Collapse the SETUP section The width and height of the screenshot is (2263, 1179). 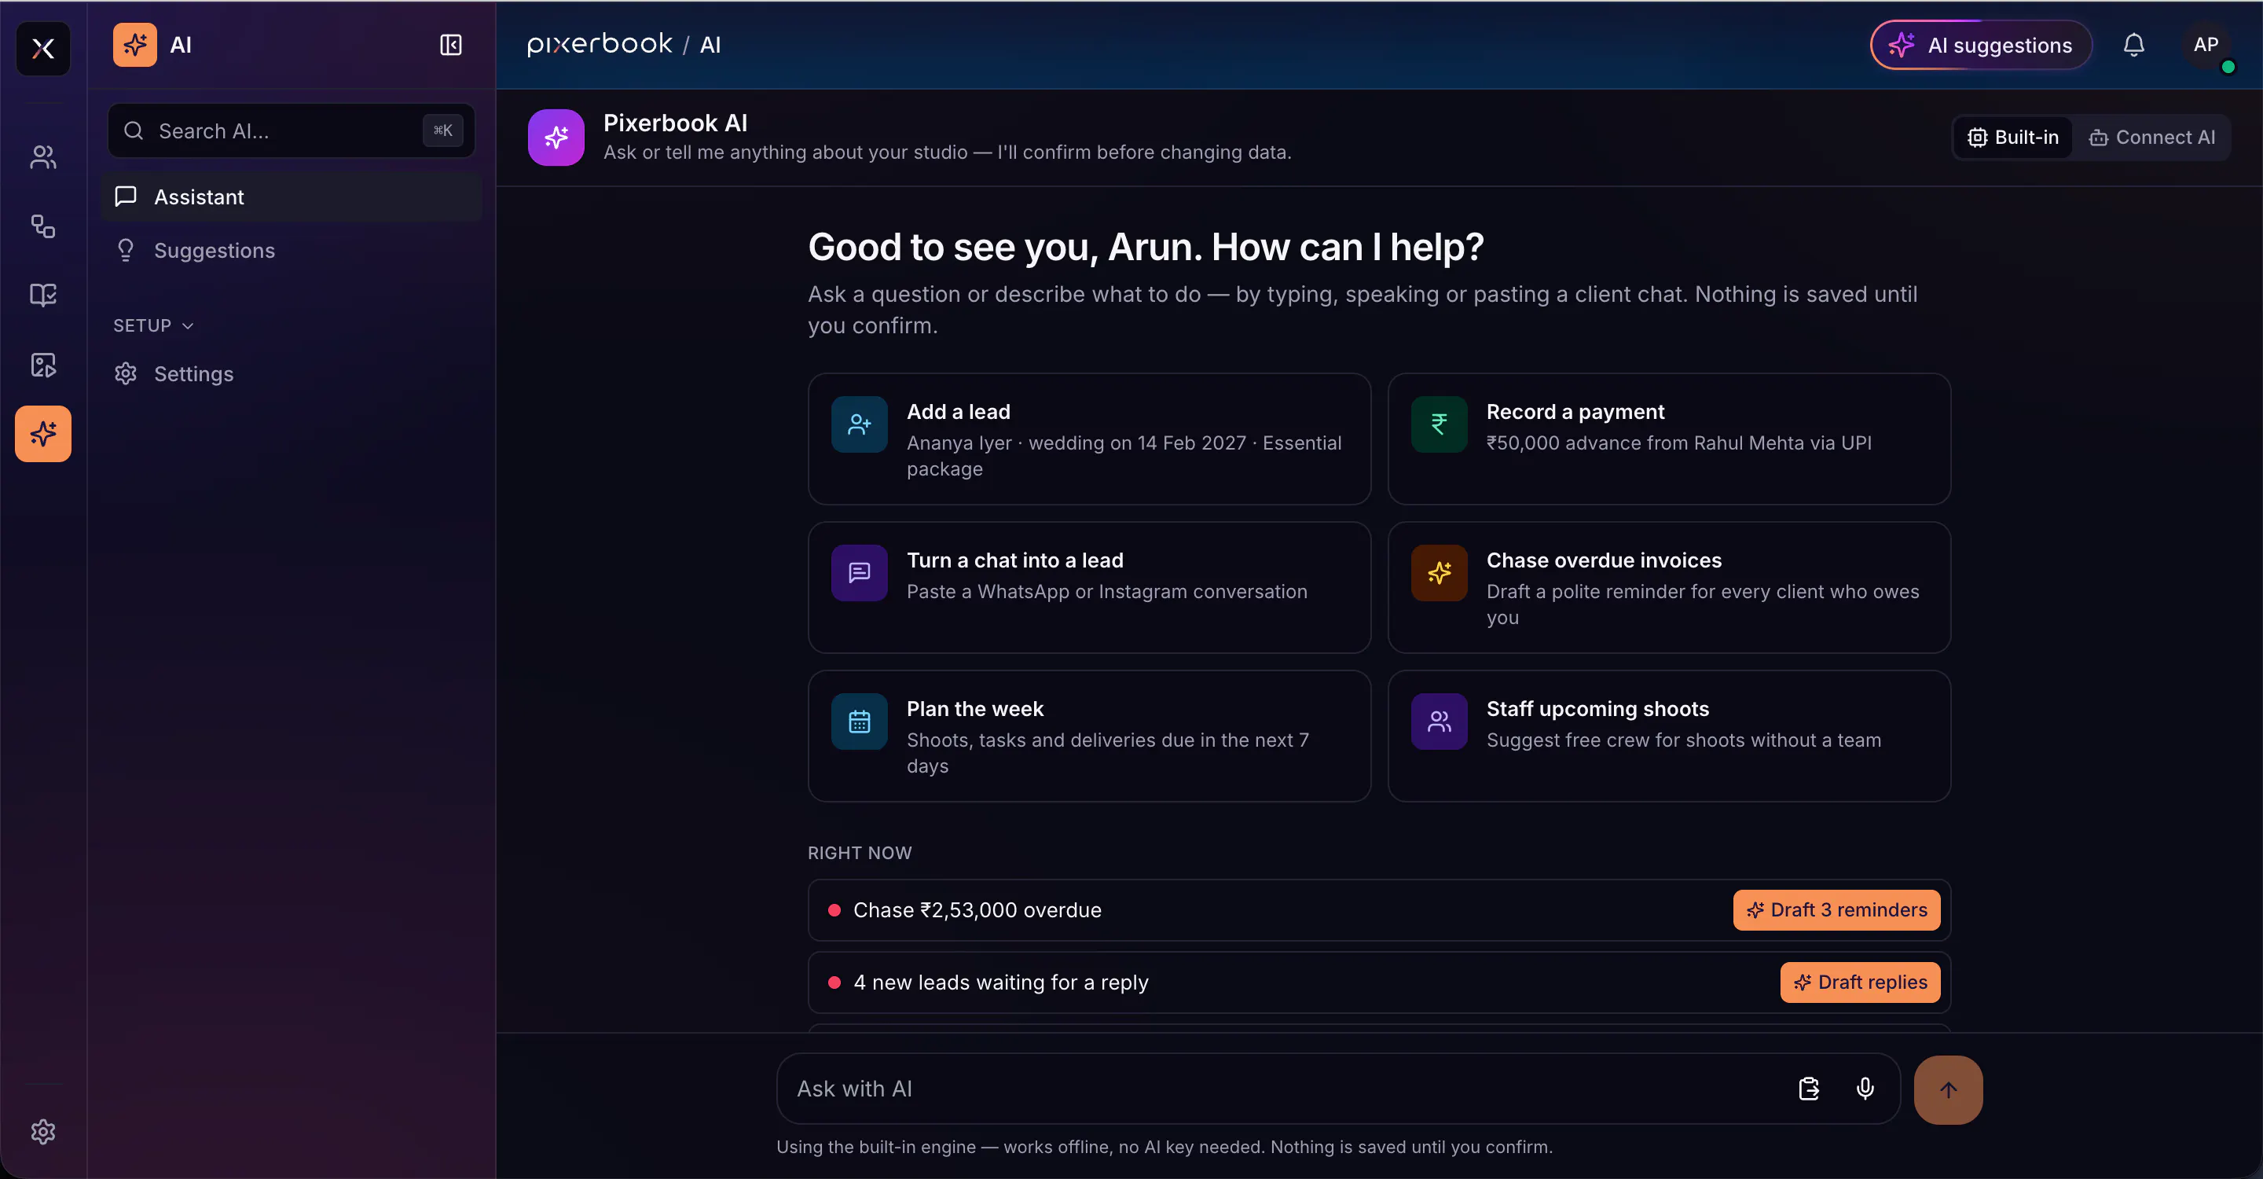point(154,325)
